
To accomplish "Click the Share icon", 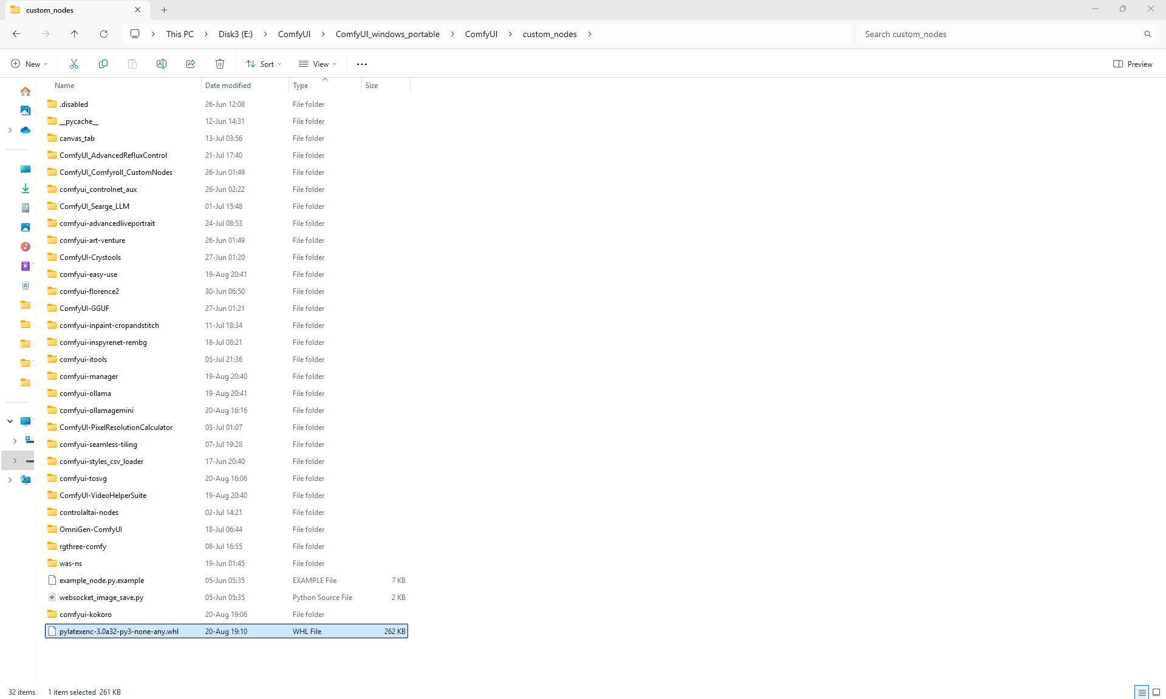I will tap(191, 64).
